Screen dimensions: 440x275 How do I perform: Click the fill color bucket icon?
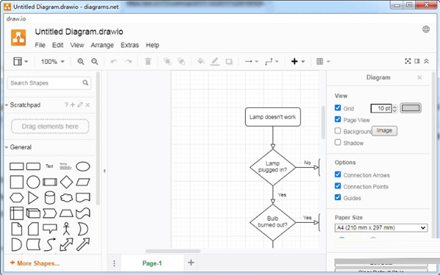coord(201,61)
